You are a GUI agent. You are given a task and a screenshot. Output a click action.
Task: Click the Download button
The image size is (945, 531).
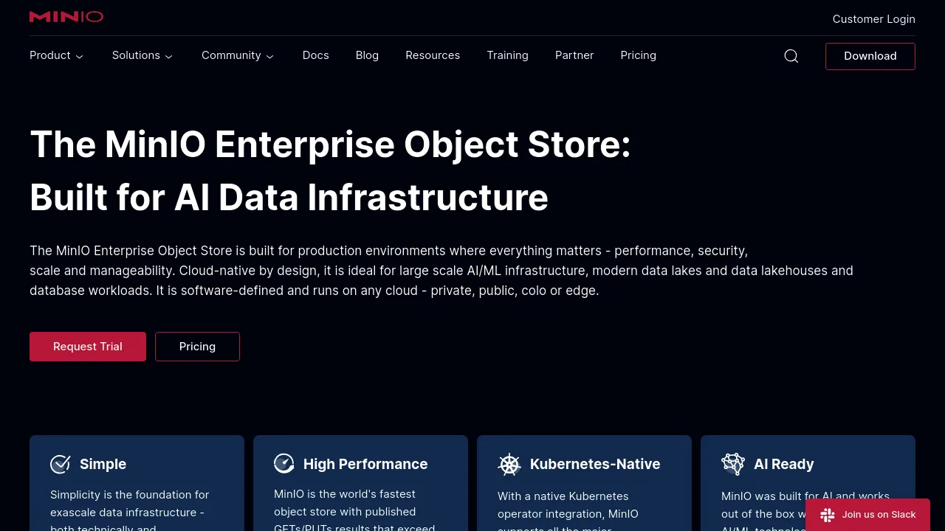click(x=870, y=56)
